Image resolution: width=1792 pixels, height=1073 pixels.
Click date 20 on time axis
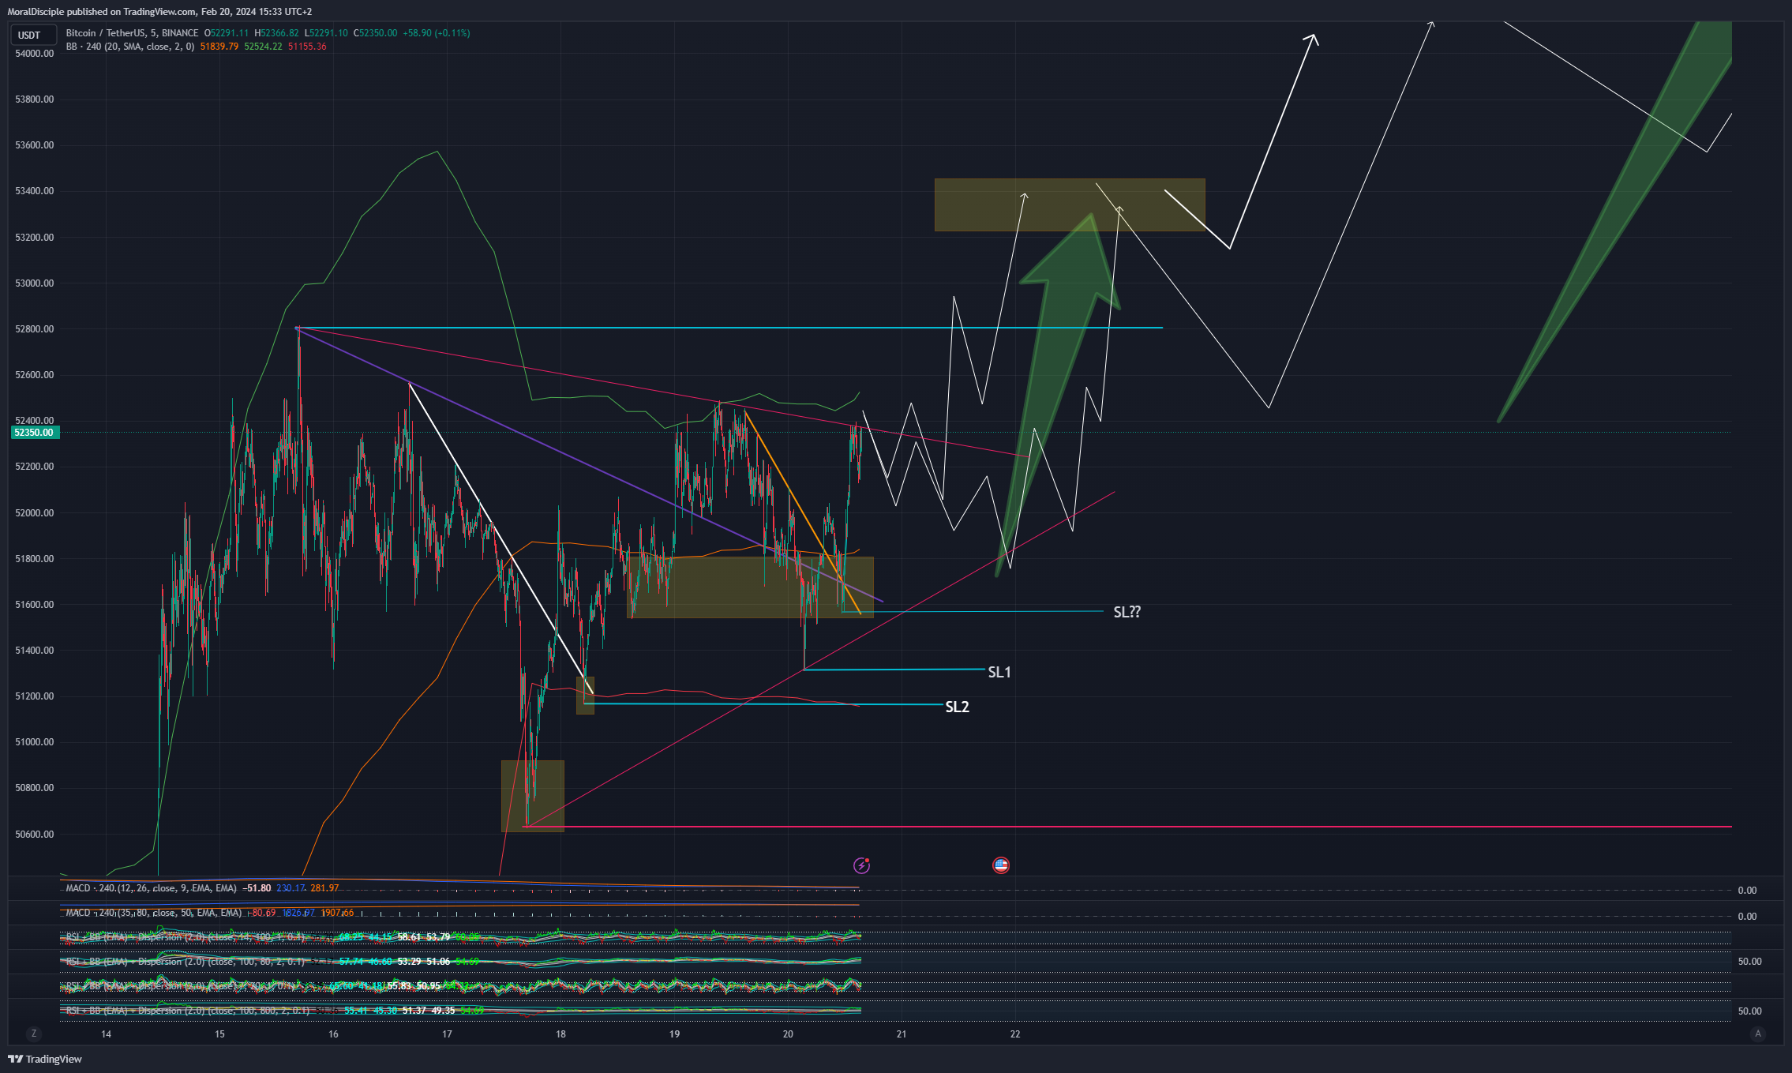[x=788, y=1034]
